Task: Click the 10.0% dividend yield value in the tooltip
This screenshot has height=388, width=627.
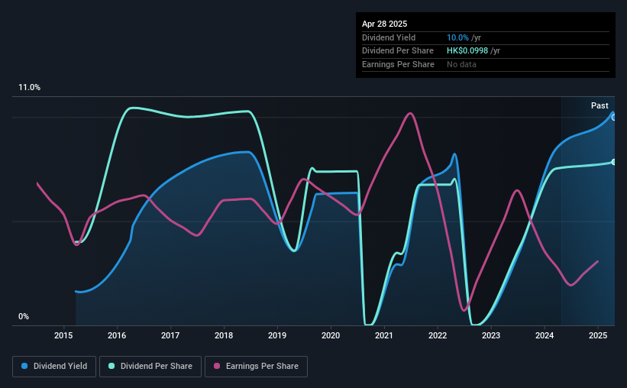Action: [457, 37]
